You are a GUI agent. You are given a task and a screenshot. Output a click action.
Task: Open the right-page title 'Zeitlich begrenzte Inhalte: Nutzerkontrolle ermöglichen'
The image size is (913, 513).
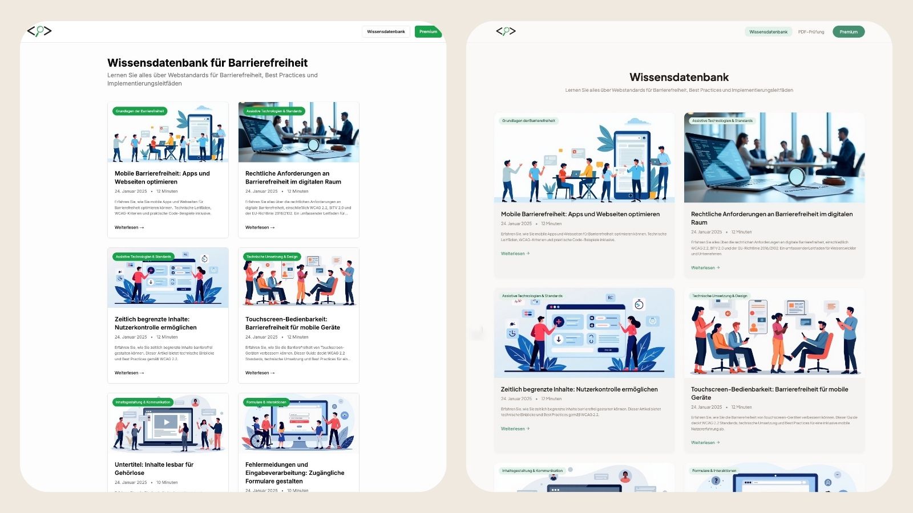pyautogui.click(x=579, y=389)
